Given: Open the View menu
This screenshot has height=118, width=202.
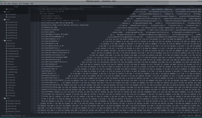Looking at the screenshot, I should pos(9,3).
